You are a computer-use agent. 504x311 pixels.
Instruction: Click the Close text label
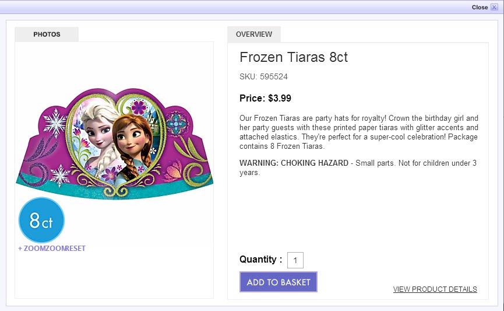tap(480, 8)
